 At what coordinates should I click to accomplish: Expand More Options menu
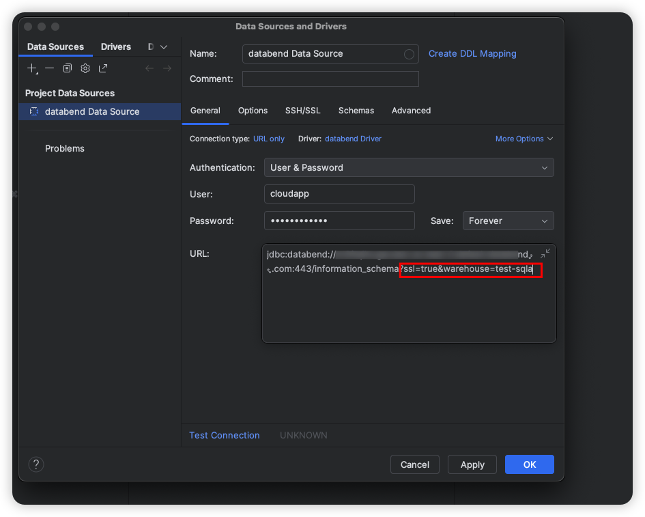[524, 139]
